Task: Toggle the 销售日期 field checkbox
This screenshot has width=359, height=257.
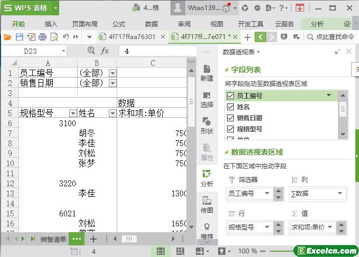Action: (230, 118)
